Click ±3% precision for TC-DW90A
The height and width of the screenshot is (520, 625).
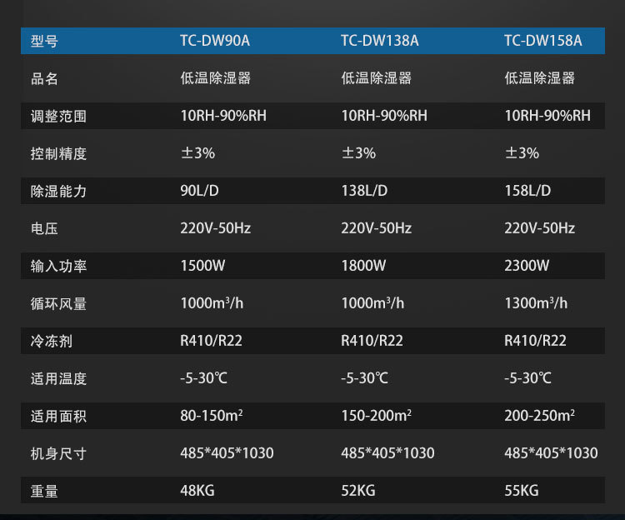tap(197, 153)
